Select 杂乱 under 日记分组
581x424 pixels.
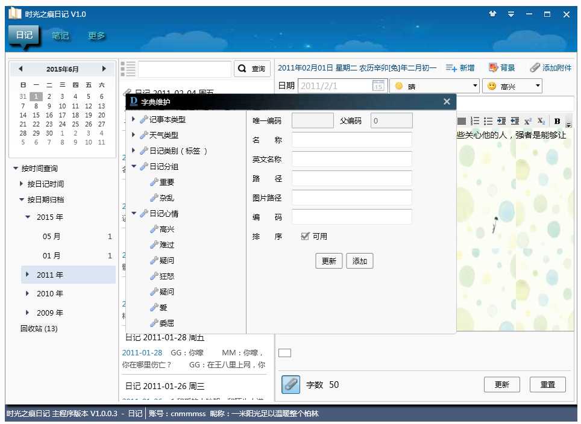click(x=162, y=198)
